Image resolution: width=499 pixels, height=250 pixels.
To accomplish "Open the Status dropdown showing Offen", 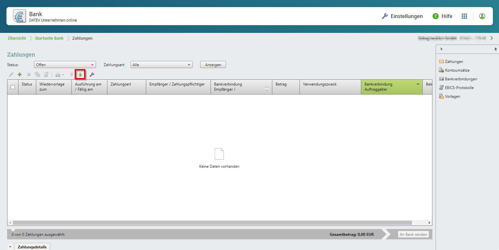I will pos(65,65).
